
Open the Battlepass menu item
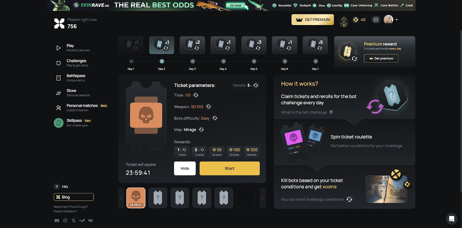[76, 78]
